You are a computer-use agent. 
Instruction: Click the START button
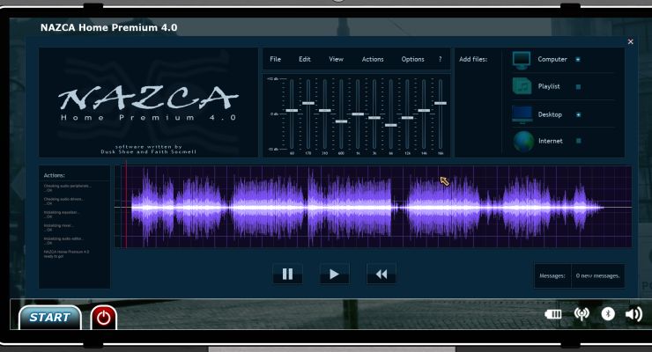click(50, 318)
